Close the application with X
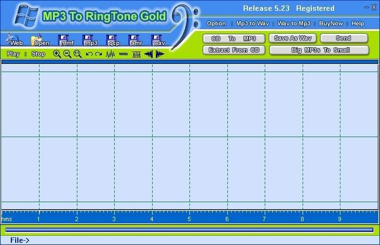380x245 pixels. [374, 8]
